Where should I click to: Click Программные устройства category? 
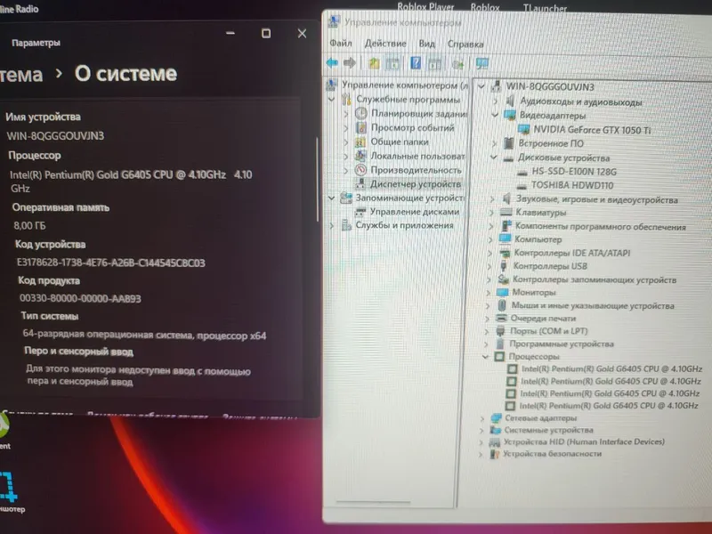point(562,344)
